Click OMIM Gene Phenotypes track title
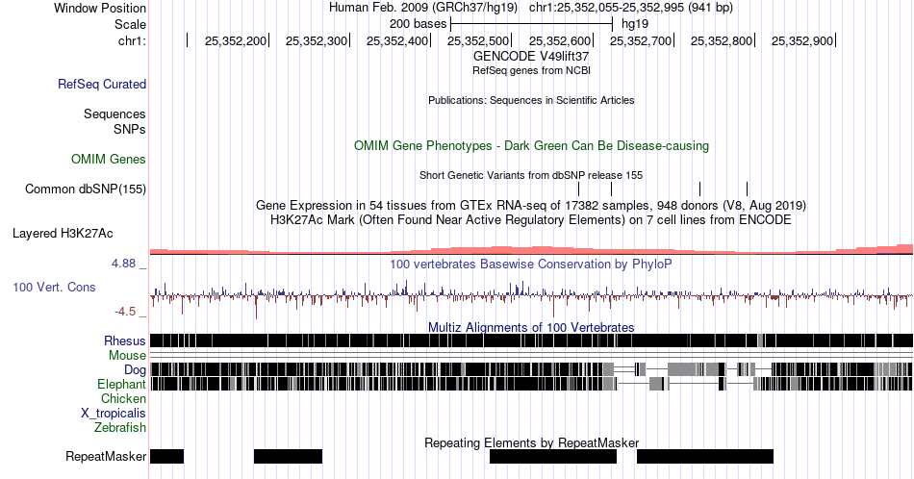914x479 pixels. (x=532, y=145)
